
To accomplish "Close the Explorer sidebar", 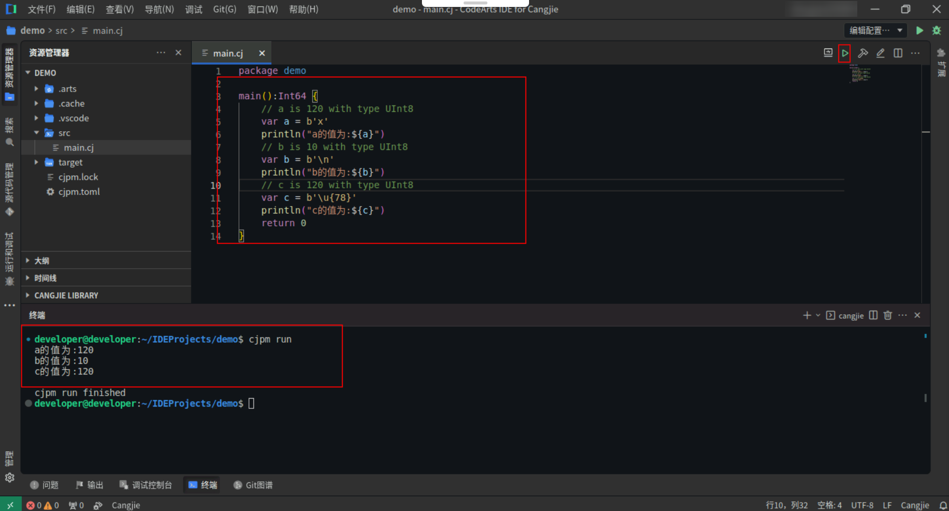I will coord(178,52).
